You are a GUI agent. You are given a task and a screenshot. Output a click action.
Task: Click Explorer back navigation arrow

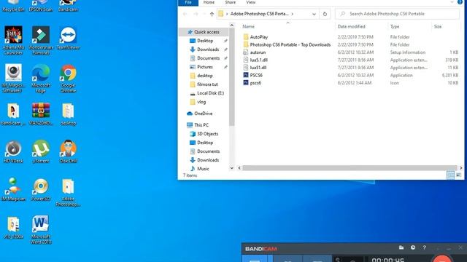[x=185, y=14]
